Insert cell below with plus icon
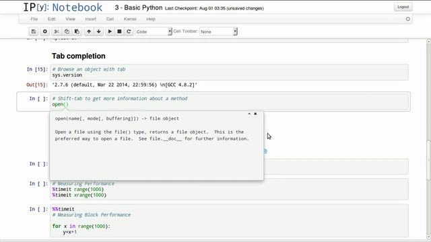 point(45,32)
